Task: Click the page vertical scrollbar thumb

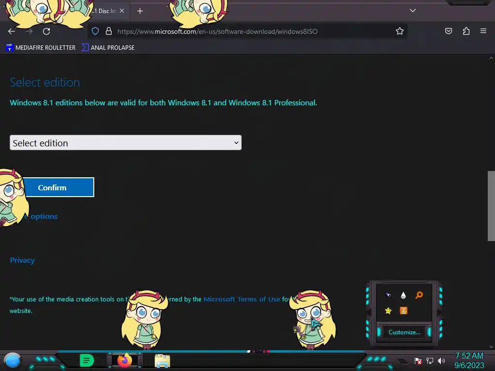Action: point(491,206)
